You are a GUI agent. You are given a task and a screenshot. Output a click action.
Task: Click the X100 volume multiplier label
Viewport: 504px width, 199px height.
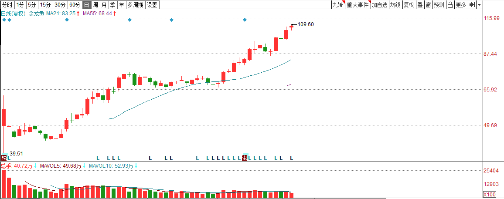490,195
